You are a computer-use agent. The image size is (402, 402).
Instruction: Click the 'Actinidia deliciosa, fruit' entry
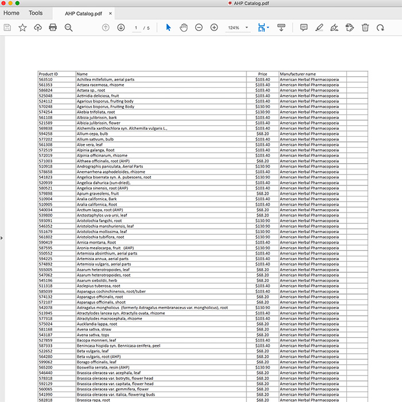coord(98,96)
